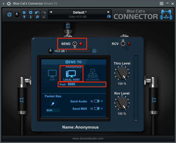This screenshot has width=176, height=143.
Task: Toggle the lock icon in the toolbar
Action: coord(44,17)
